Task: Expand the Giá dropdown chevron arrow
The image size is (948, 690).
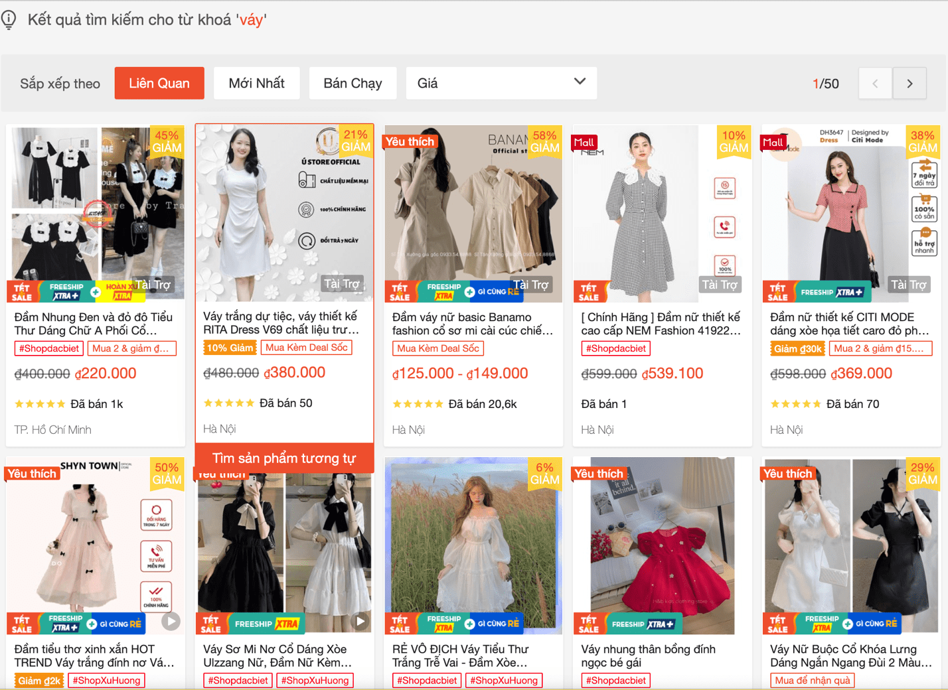Action: tap(578, 82)
